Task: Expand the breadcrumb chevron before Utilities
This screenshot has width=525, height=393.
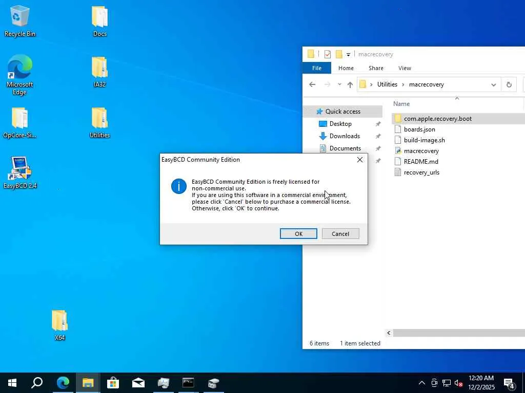Action: coord(371,84)
